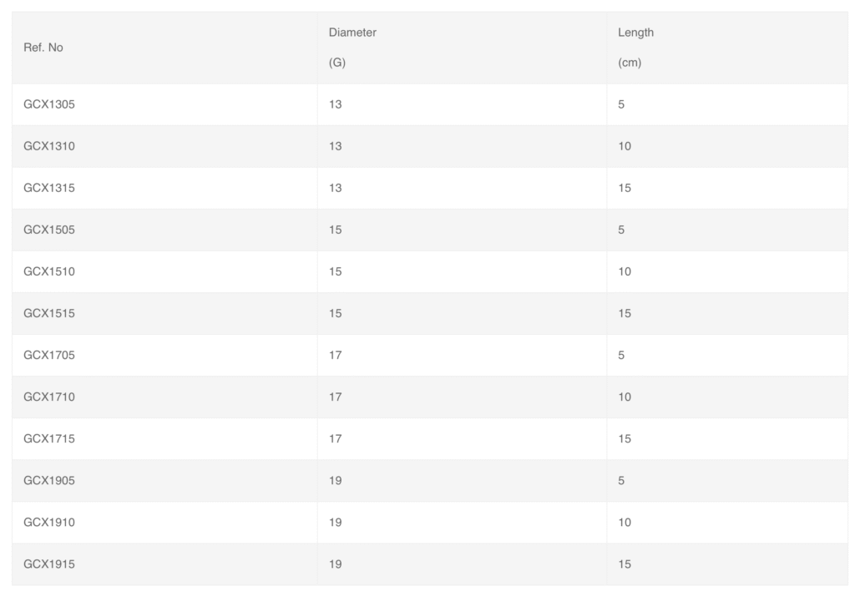Select the diameter cell of GCX1715
Screen dimensions: 855x597
[x=336, y=438]
